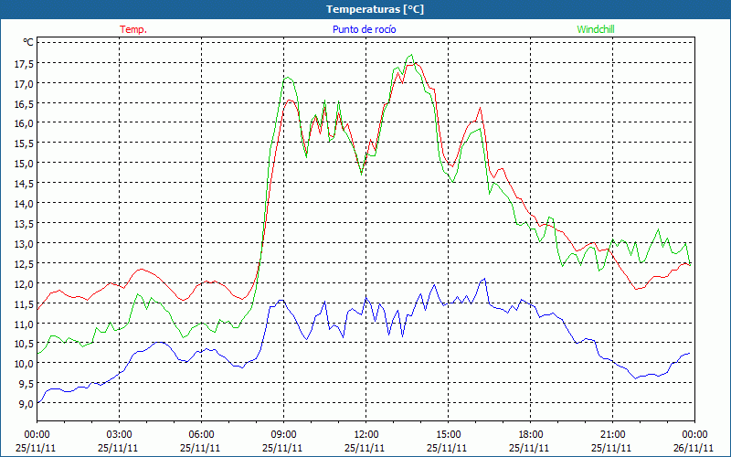This screenshot has width=731, height=457.
Task: Click the 25/11/11 date under 12:00
Action: pyautogui.click(x=365, y=448)
